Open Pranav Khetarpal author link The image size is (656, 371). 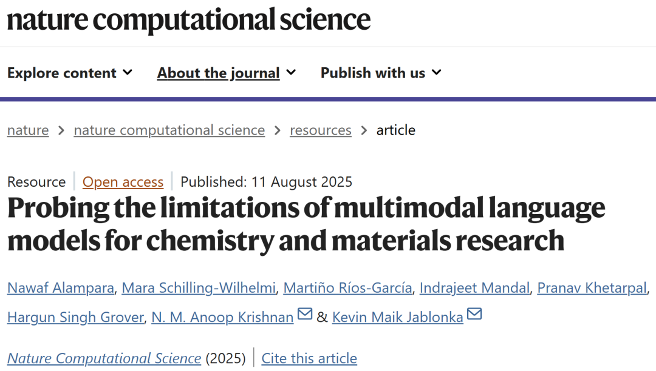pos(592,288)
